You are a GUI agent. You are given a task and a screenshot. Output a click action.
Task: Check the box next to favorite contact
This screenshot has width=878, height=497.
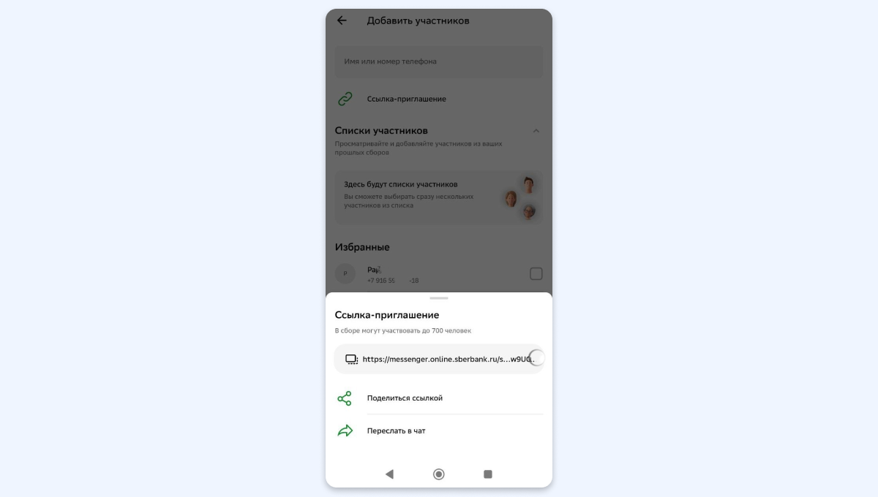click(536, 274)
